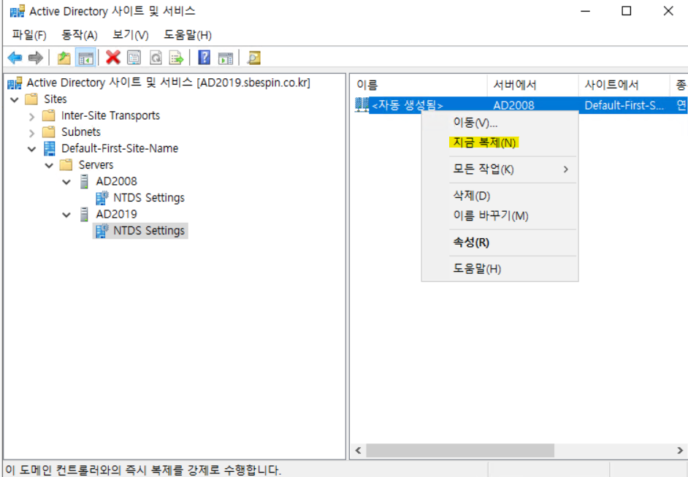The width and height of the screenshot is (688, 477).
Task: Click the Sites folder icon
Action: tap(31, 99)
